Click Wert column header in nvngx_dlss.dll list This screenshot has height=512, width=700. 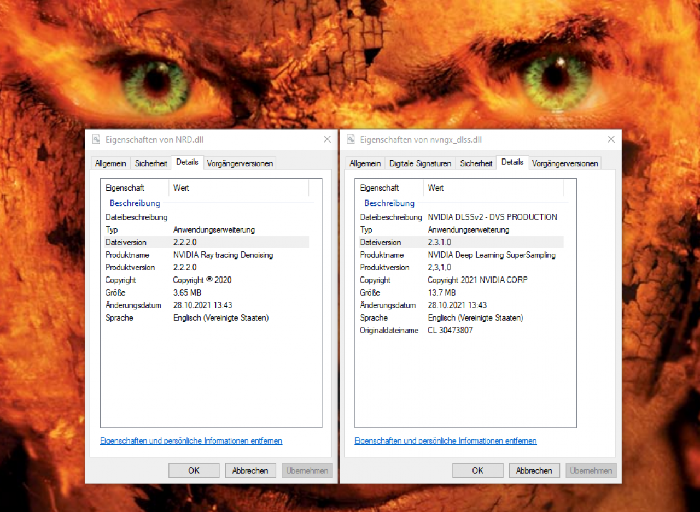click(494, 187)
